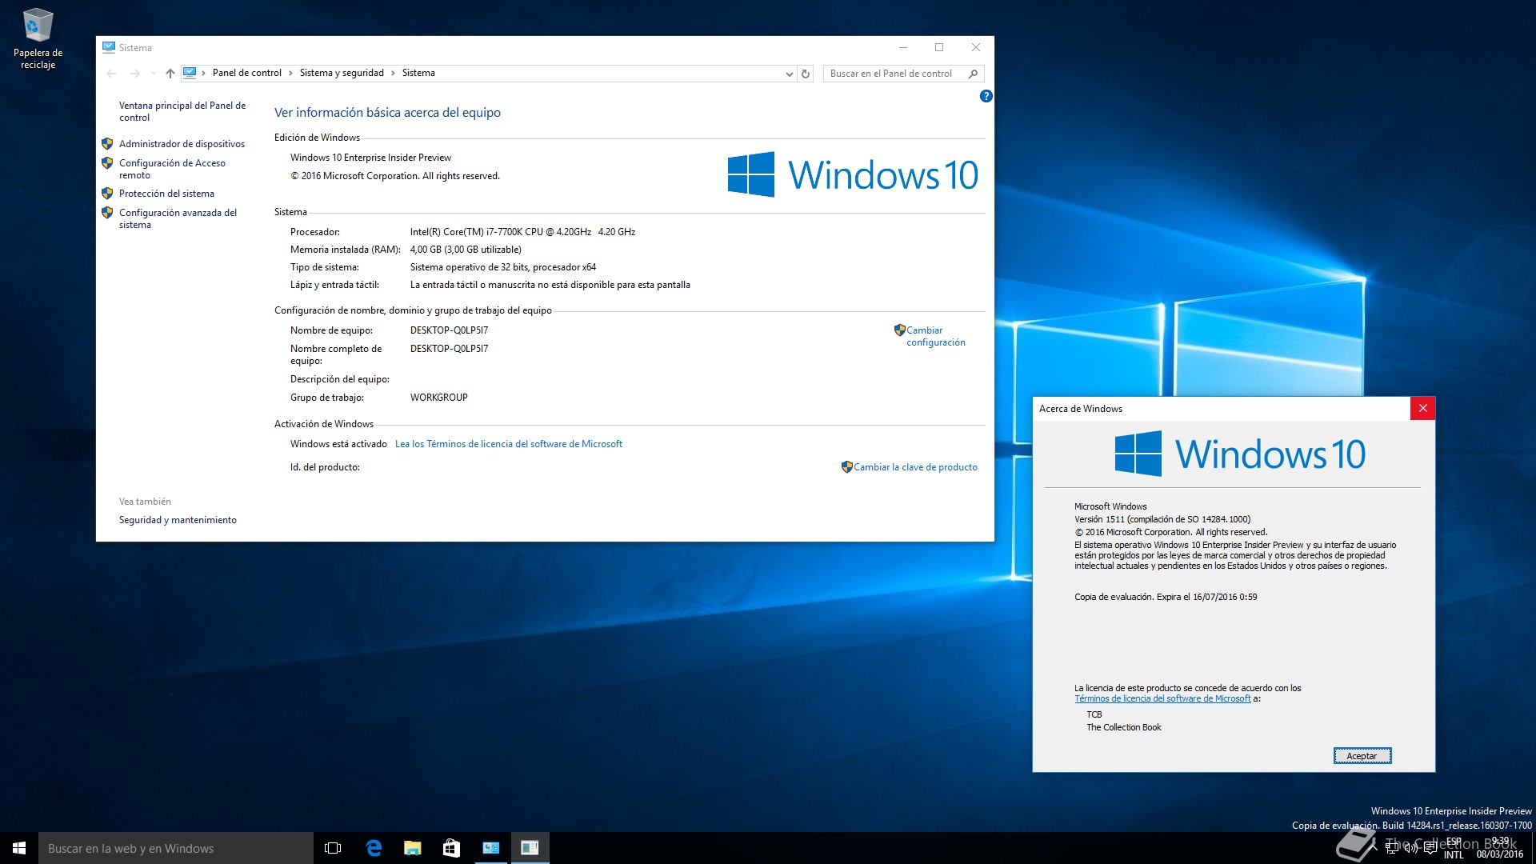Maximize the Sistema window

point(939,48)
